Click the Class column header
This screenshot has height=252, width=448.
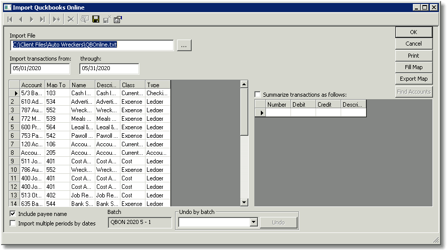coord(132,85)
